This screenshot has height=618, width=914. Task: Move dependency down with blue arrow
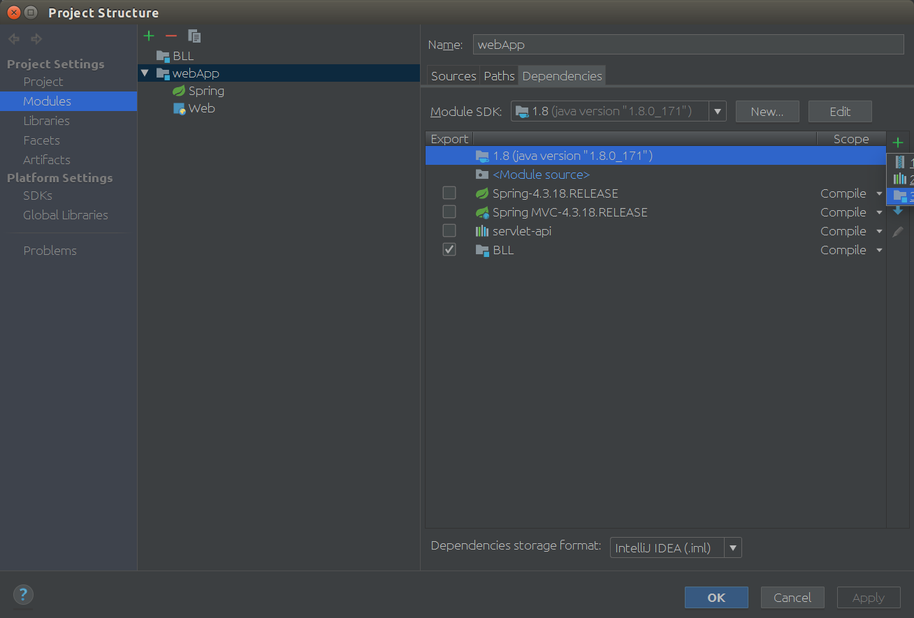pyautogui.click(x=898, y=211)
